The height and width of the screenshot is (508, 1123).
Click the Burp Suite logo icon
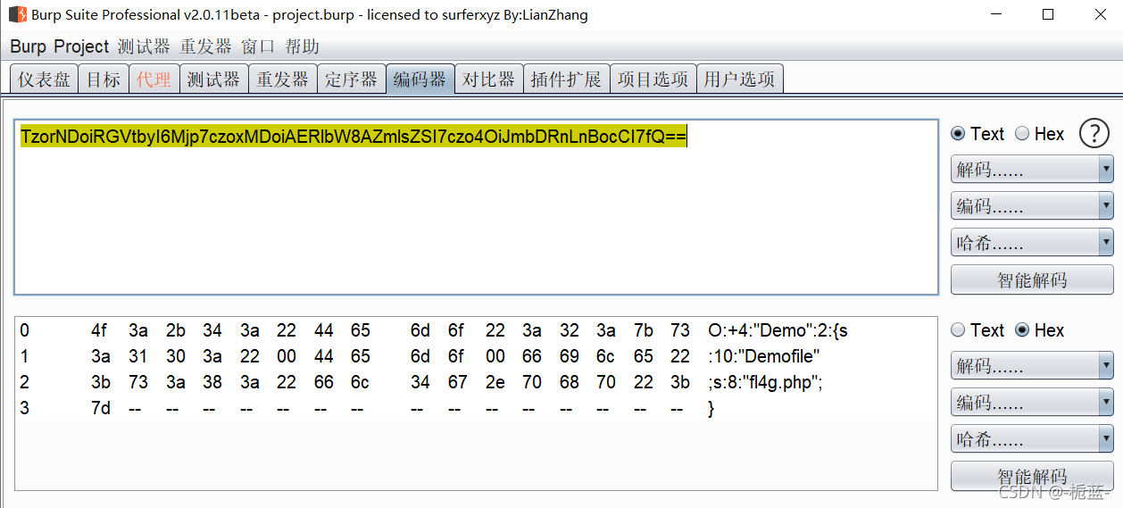point(16,14)
